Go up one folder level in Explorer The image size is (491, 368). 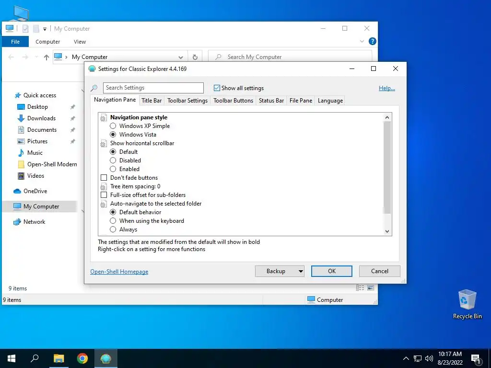pyautogui.click(x=47, y=57)
